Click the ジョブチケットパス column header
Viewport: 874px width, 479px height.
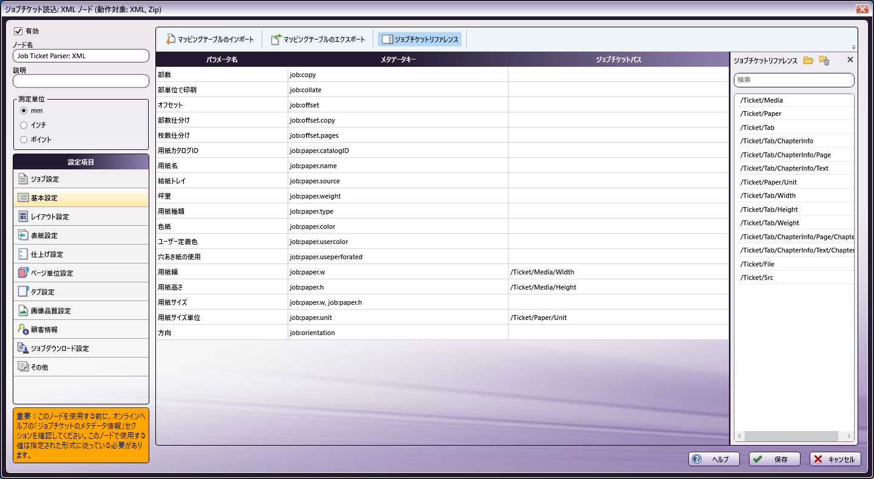point(618,59)
